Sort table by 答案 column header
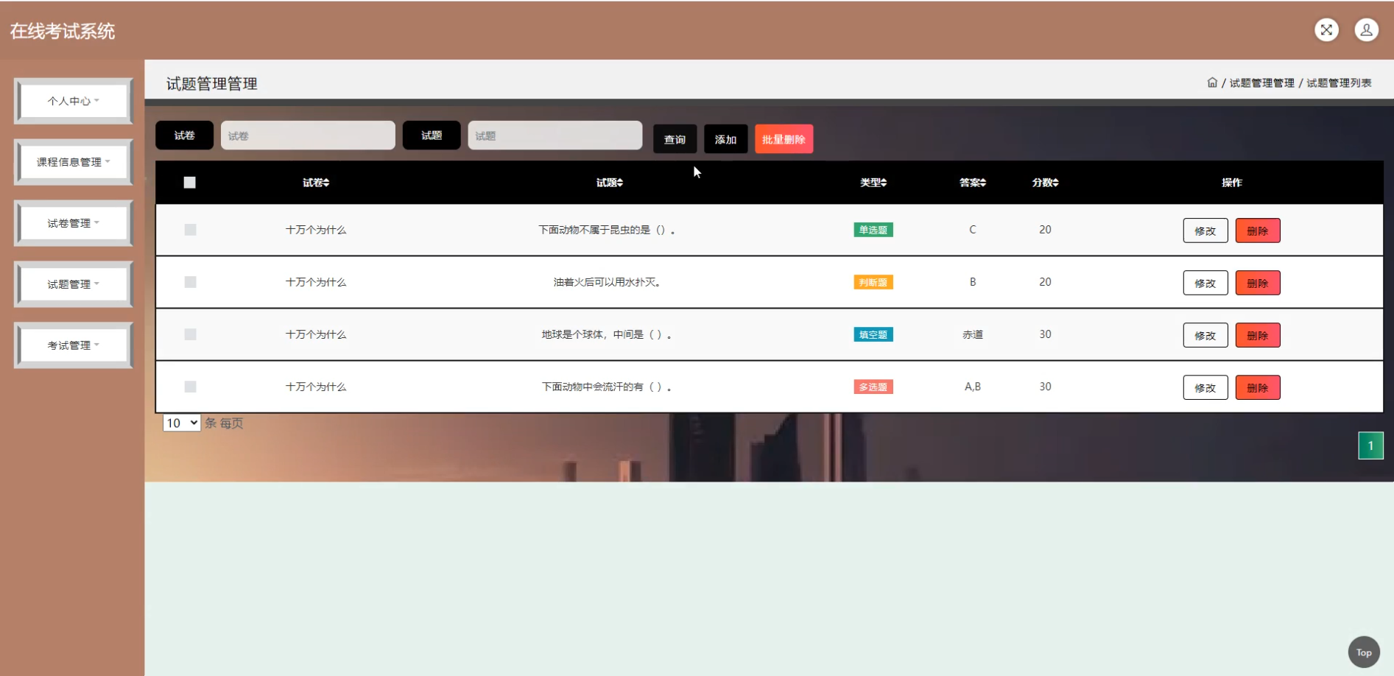 coord(973,183)
